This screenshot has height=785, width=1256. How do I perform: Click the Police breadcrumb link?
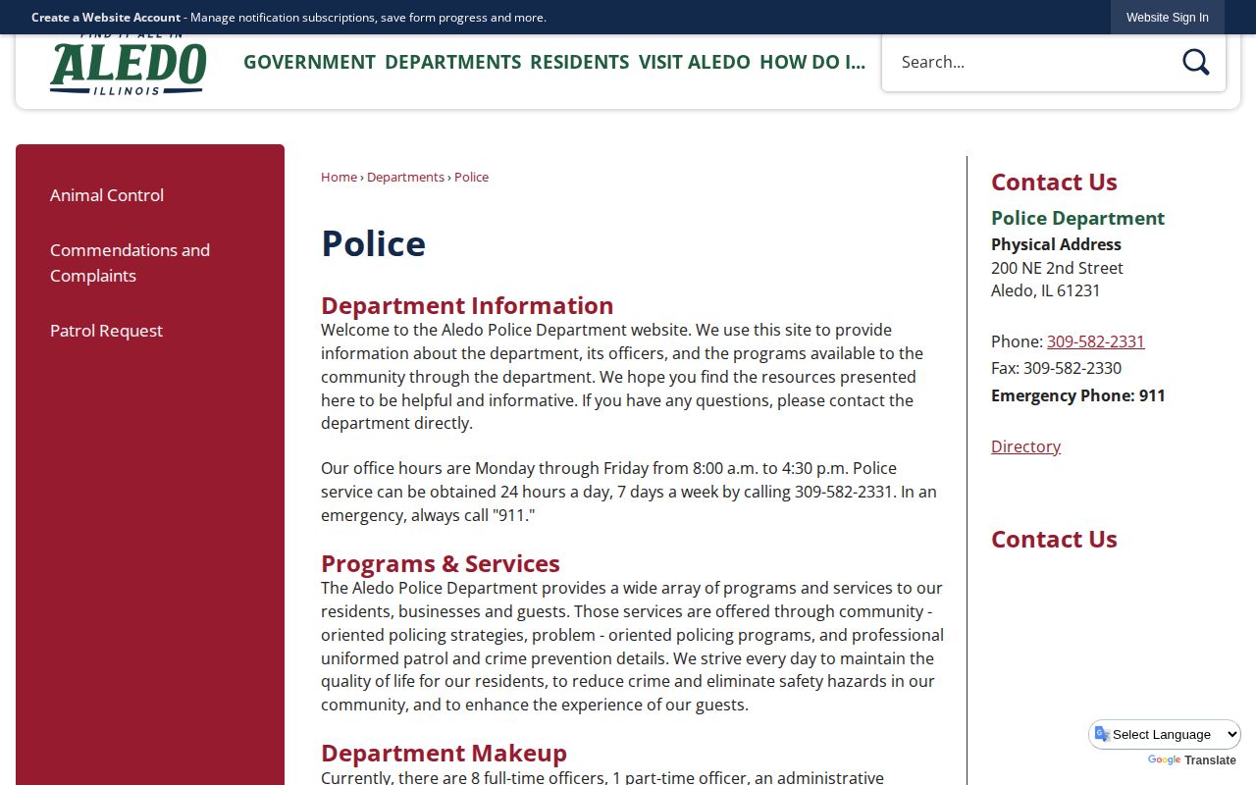[471, 177]
